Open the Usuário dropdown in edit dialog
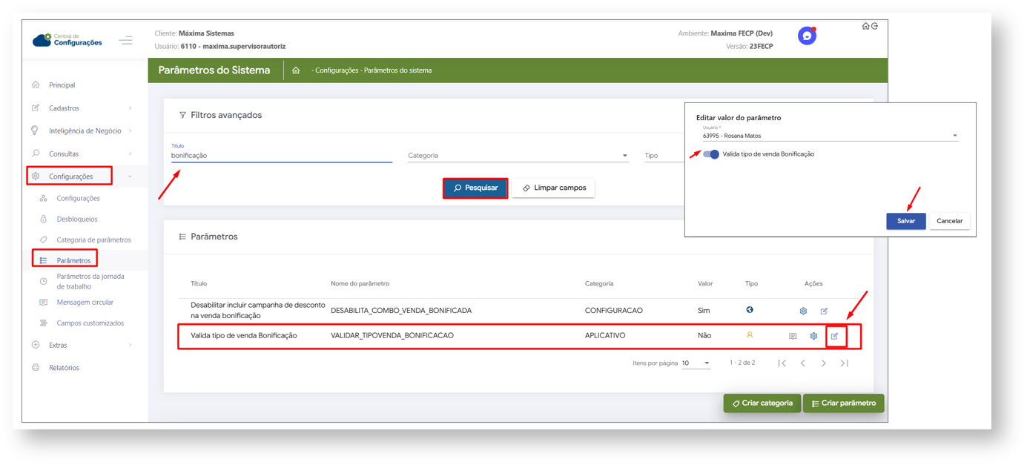Screen dimensions: 1027x465 click(x=829, y=136)
